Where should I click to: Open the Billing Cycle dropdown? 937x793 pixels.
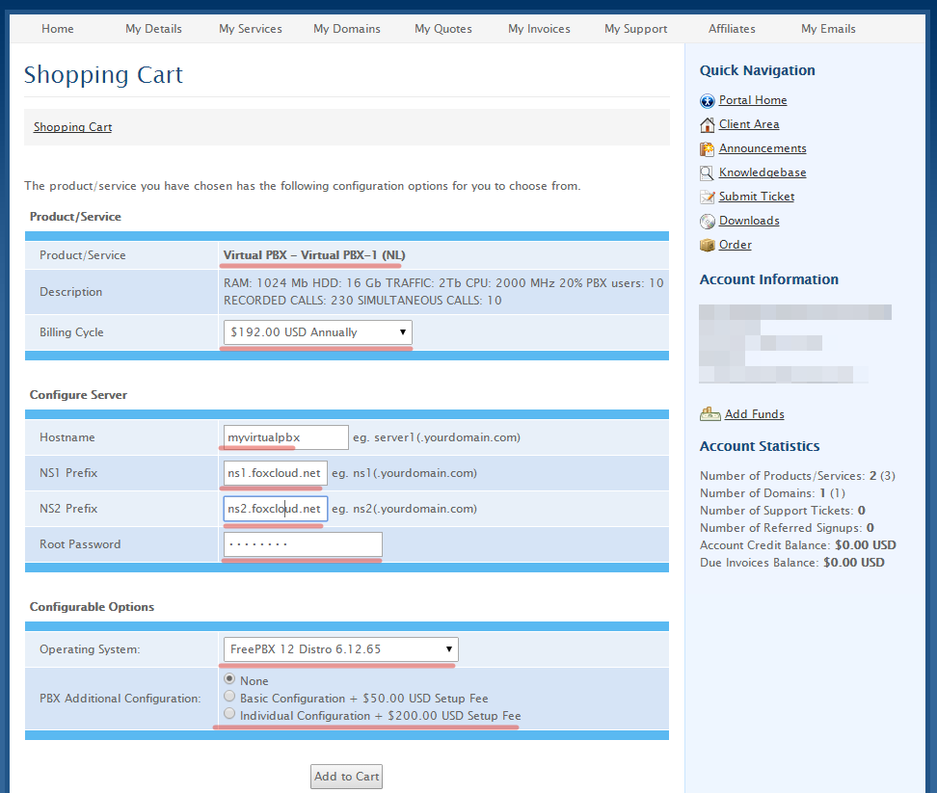coord(317,332)
